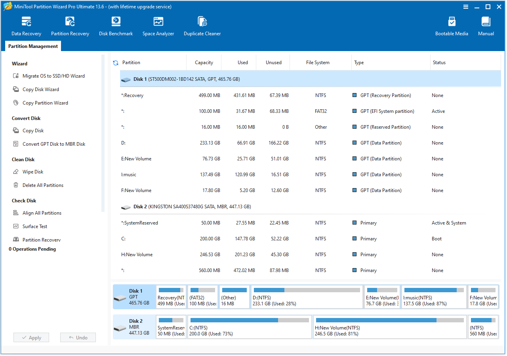This screenshot has height=356, width=507.
Task: Click the left sidebar vertical scrollbar
Action: (103, 133)
